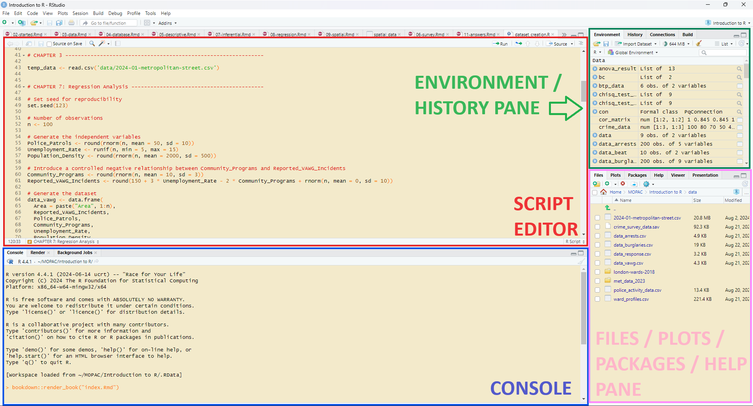Check the box next to data_vawg.csv

point(597,263)
